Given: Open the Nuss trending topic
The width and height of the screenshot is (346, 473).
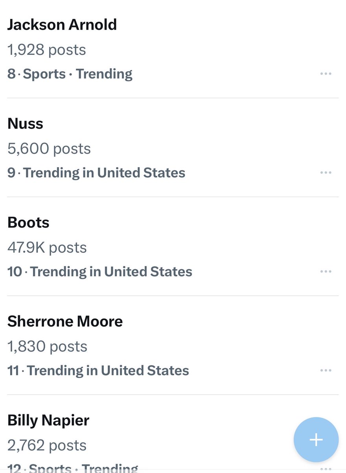Looking at the screenshot, I should click(26, 124).
